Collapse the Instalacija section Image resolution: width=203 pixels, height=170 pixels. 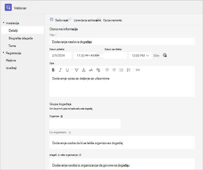point(3,23)
